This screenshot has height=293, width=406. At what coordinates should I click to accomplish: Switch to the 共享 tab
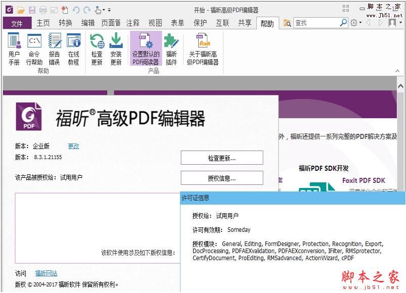[245, 23]
